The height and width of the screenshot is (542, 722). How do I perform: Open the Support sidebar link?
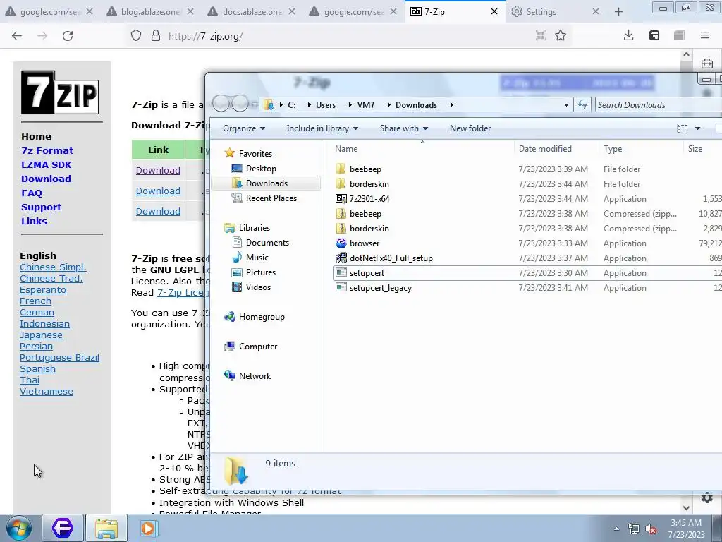(x=41, y=207)
